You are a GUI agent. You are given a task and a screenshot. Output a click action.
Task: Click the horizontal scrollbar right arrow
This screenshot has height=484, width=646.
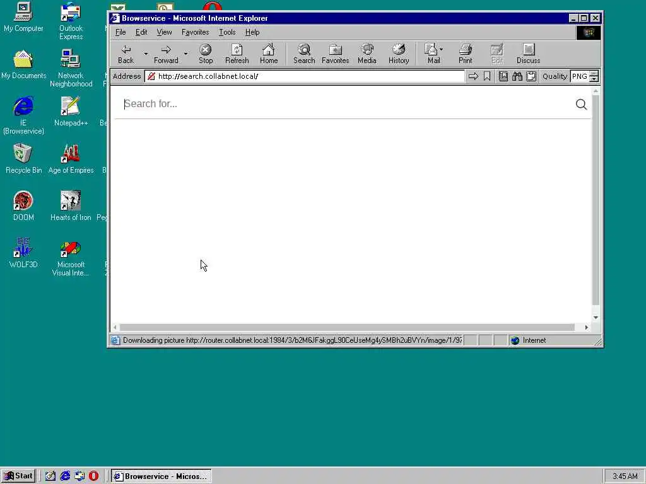[587, 327]
